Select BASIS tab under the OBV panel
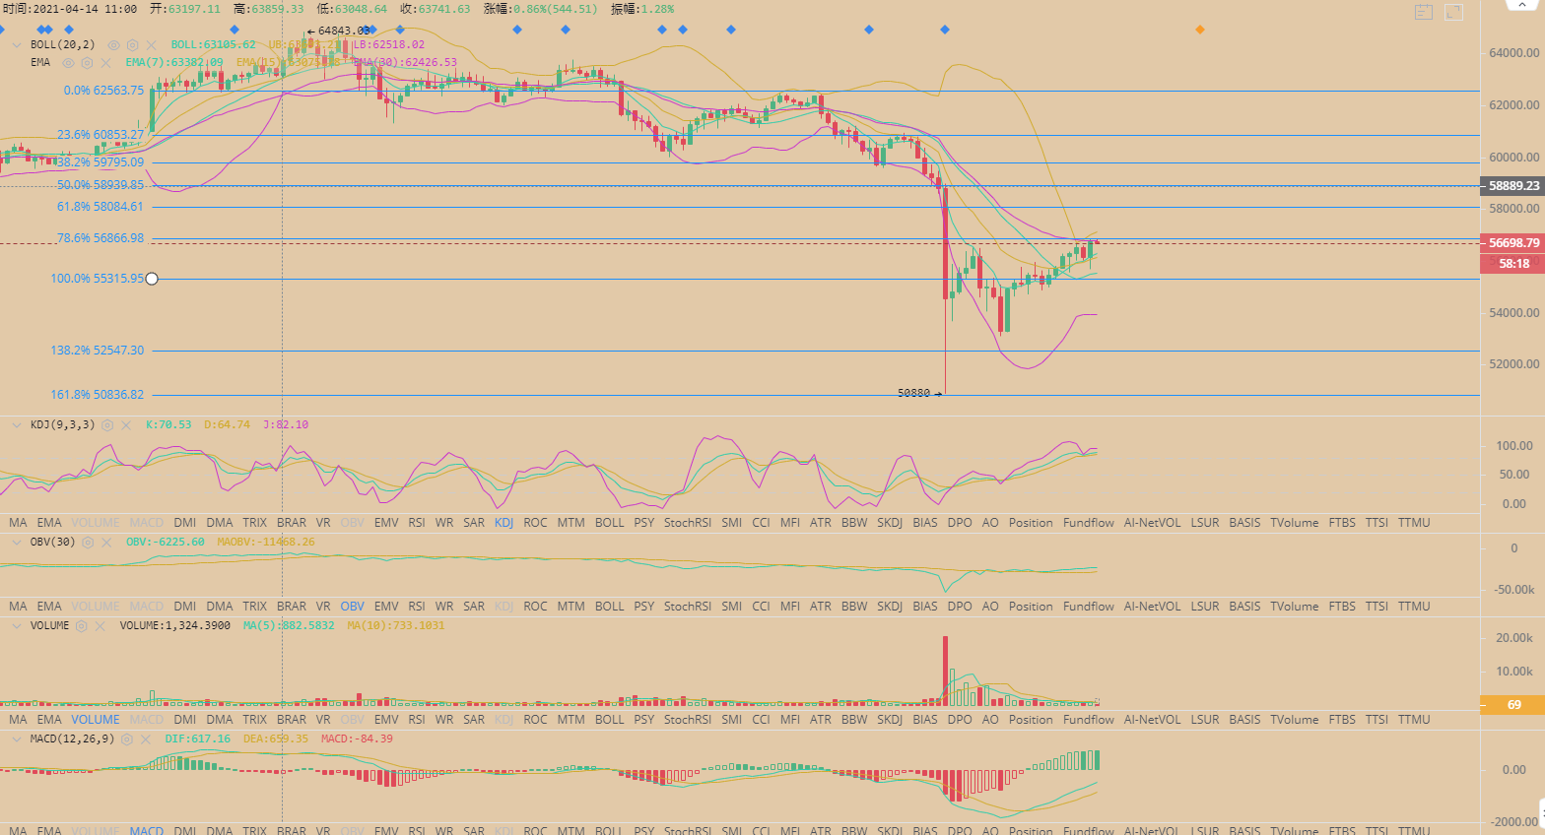 [x=1244, y=607]
